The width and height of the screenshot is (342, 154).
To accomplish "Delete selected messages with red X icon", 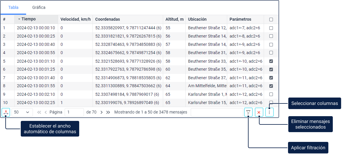I will [259, 112].
